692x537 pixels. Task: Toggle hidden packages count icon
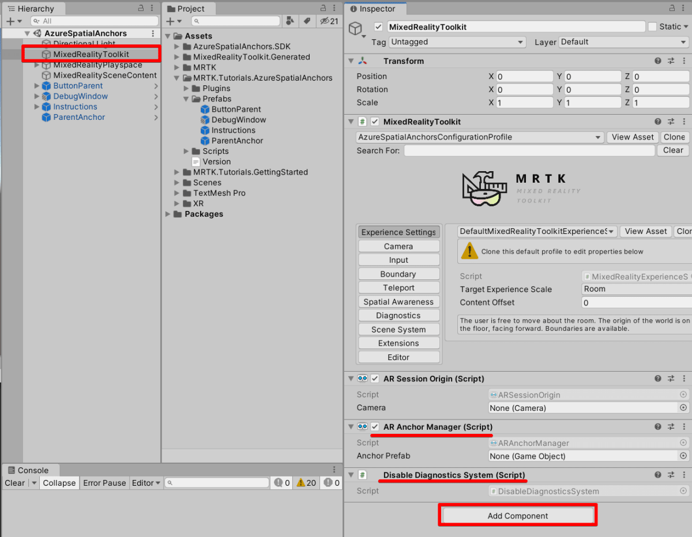pos(329,21)
